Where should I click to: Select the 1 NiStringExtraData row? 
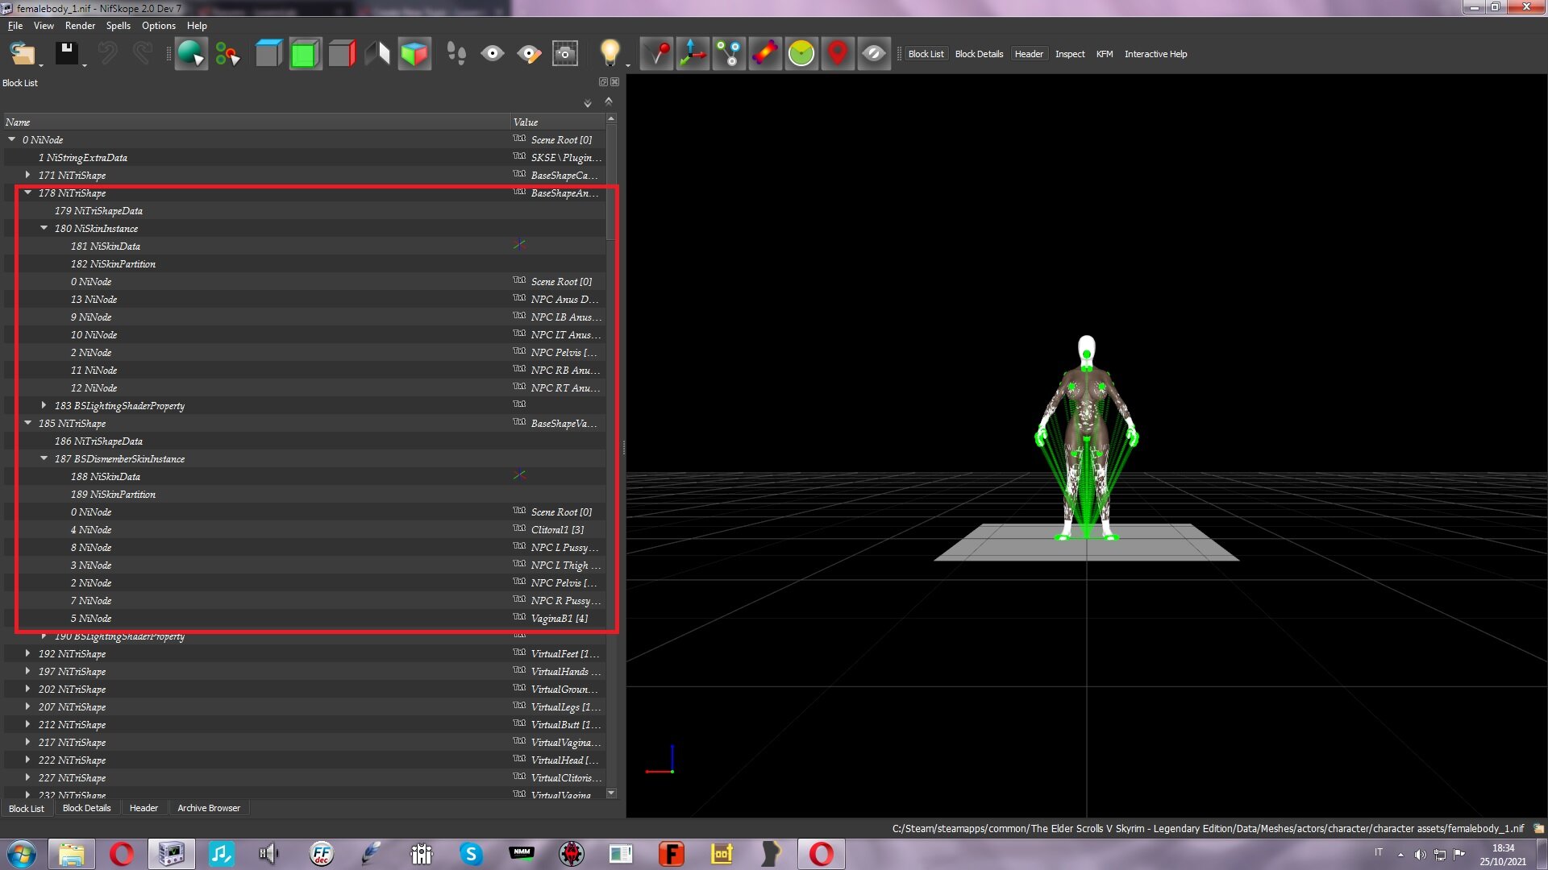pos(305,157)
